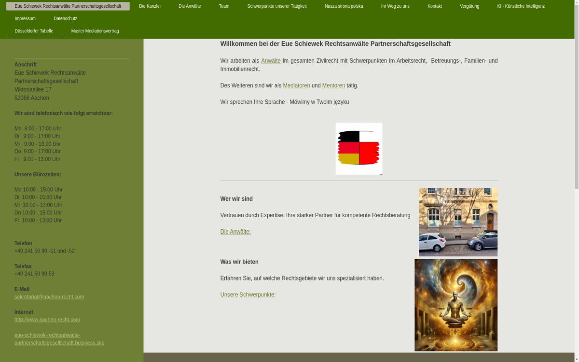Click the "Anwälte" link in the welcome text

[x=270, y=60]
